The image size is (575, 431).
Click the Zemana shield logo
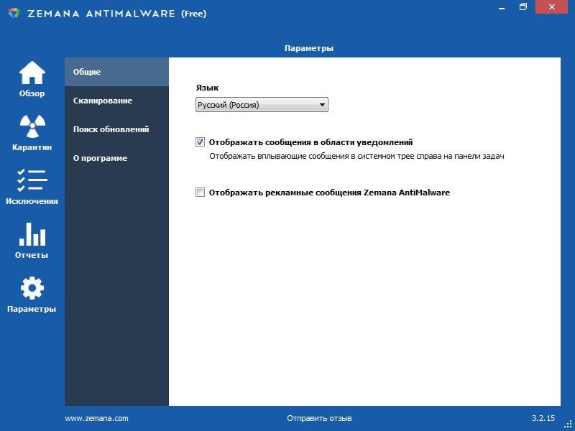[x=14, y=14]
